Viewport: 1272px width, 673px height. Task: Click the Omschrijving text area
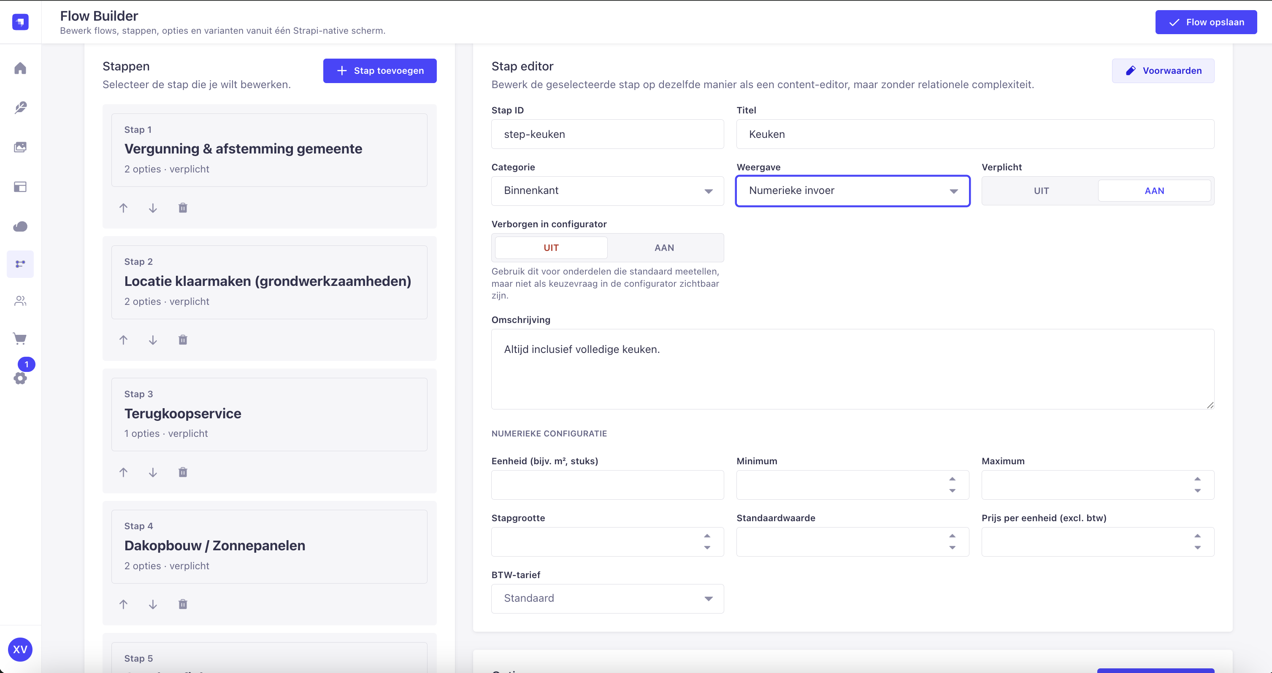coord(852,369)
